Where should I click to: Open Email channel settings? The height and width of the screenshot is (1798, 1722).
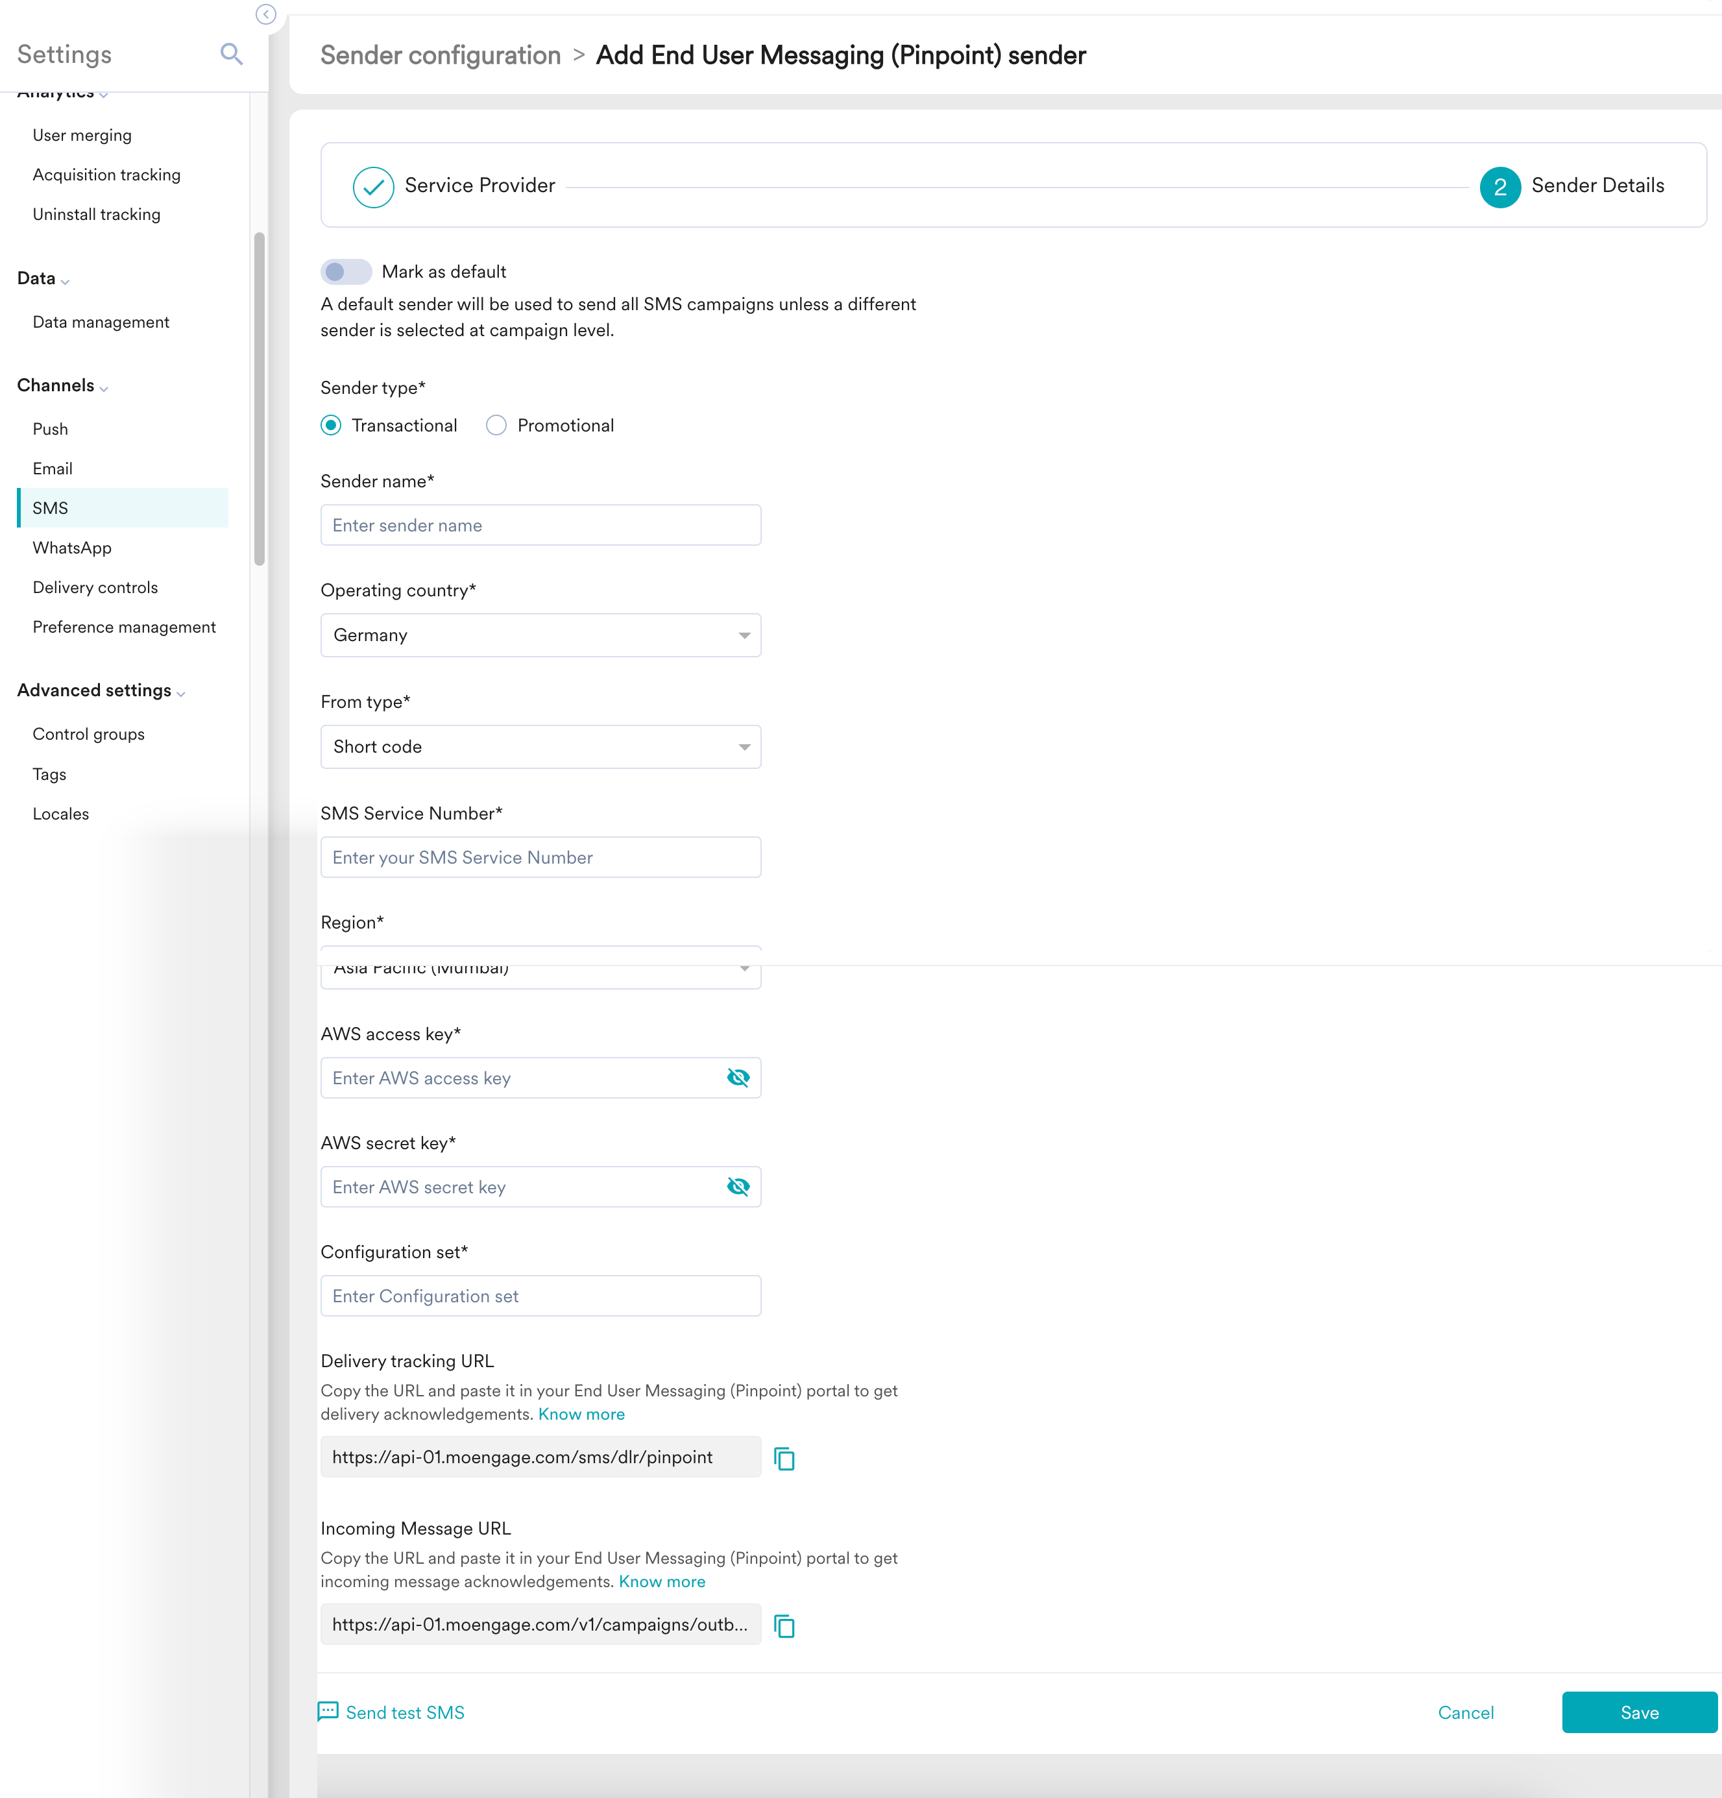53,468
